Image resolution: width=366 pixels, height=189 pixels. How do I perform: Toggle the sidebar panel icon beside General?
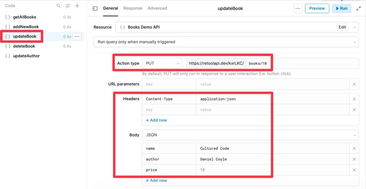point(95,8)
